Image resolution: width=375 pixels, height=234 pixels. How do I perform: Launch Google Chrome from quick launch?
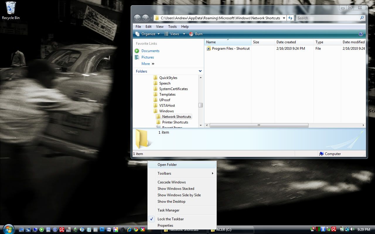tap(136, 230)
